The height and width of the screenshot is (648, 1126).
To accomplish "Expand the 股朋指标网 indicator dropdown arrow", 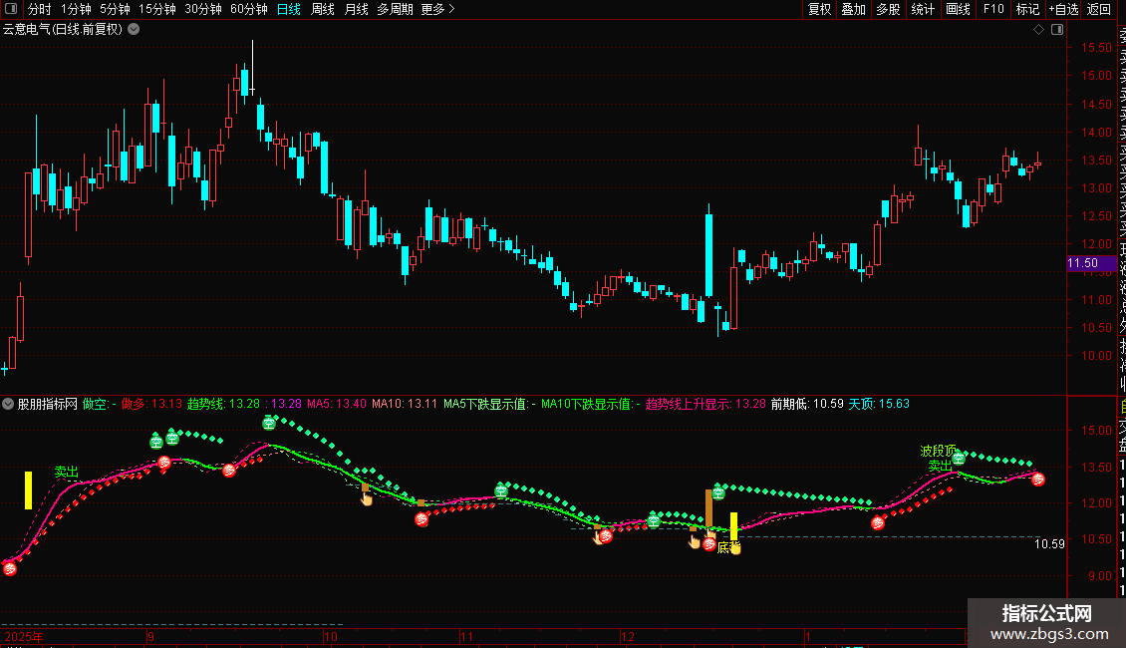I will [8, 404].
